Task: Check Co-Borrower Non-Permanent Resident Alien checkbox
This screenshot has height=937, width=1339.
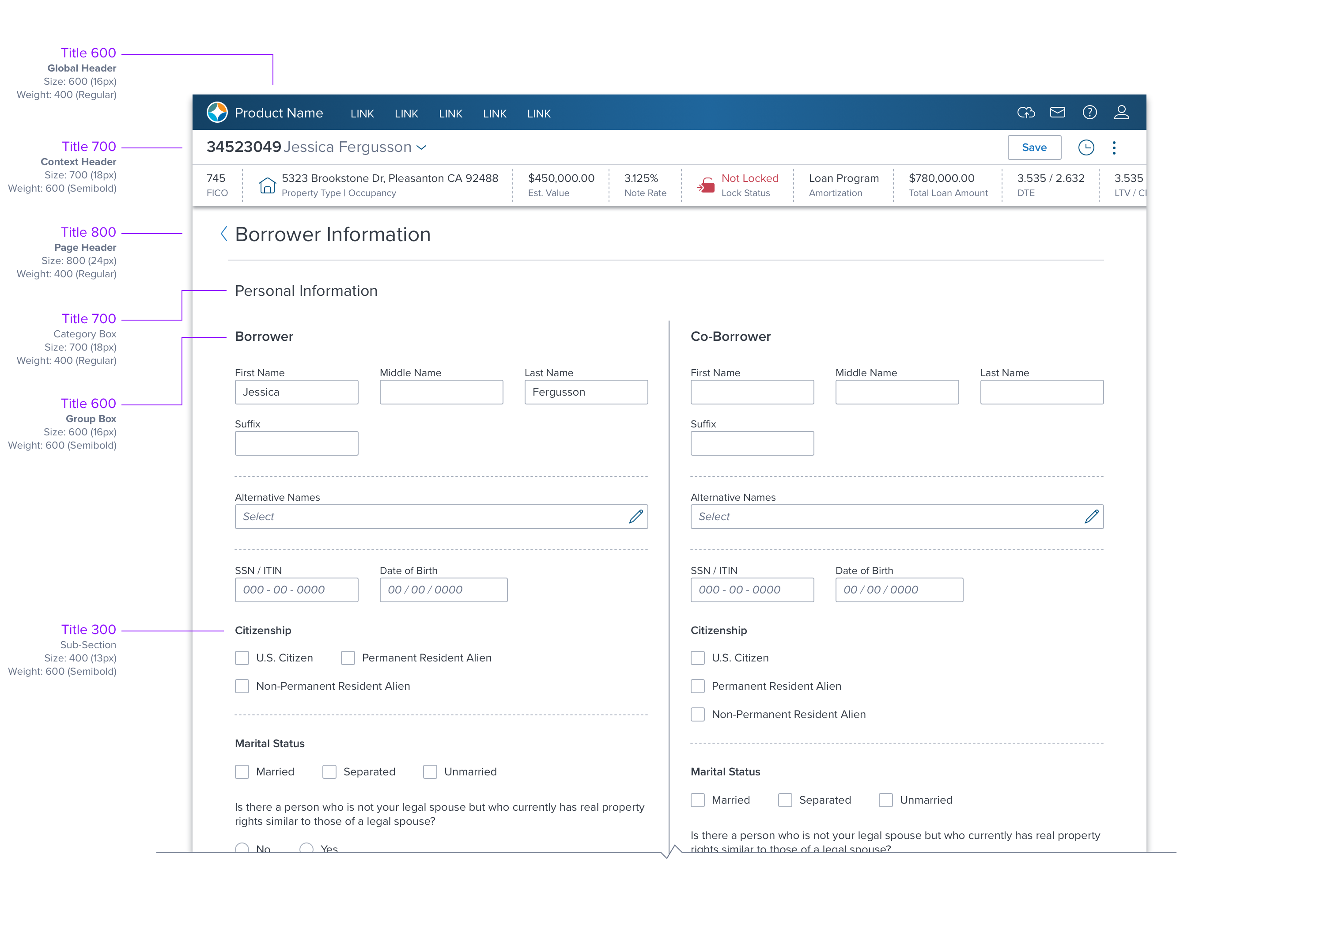Action: [697, 714]
